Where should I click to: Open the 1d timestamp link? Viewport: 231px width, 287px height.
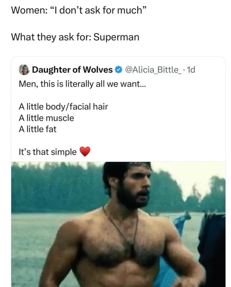click(191, 70)
